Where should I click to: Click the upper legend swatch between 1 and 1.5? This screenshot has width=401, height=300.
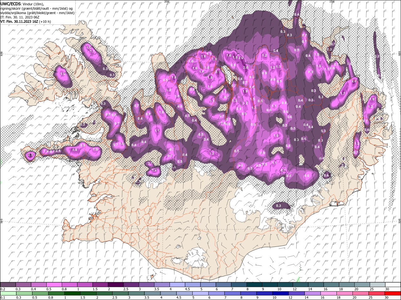(85, 285)
